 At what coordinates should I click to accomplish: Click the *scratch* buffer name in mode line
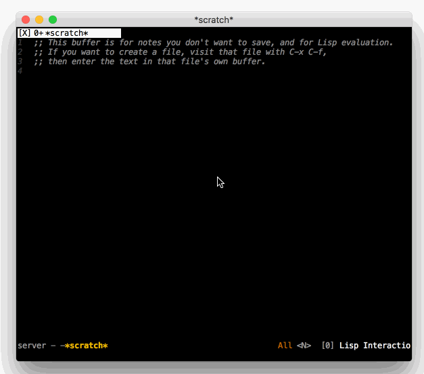point(87,346)
